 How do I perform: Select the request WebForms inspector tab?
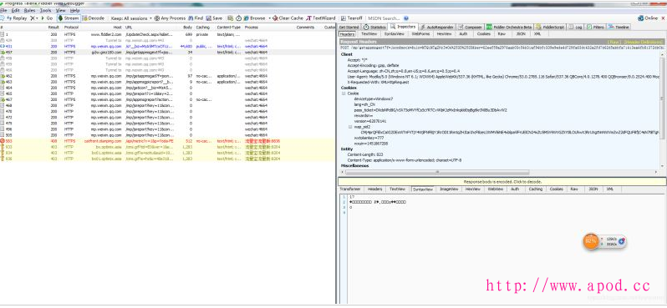420,33
